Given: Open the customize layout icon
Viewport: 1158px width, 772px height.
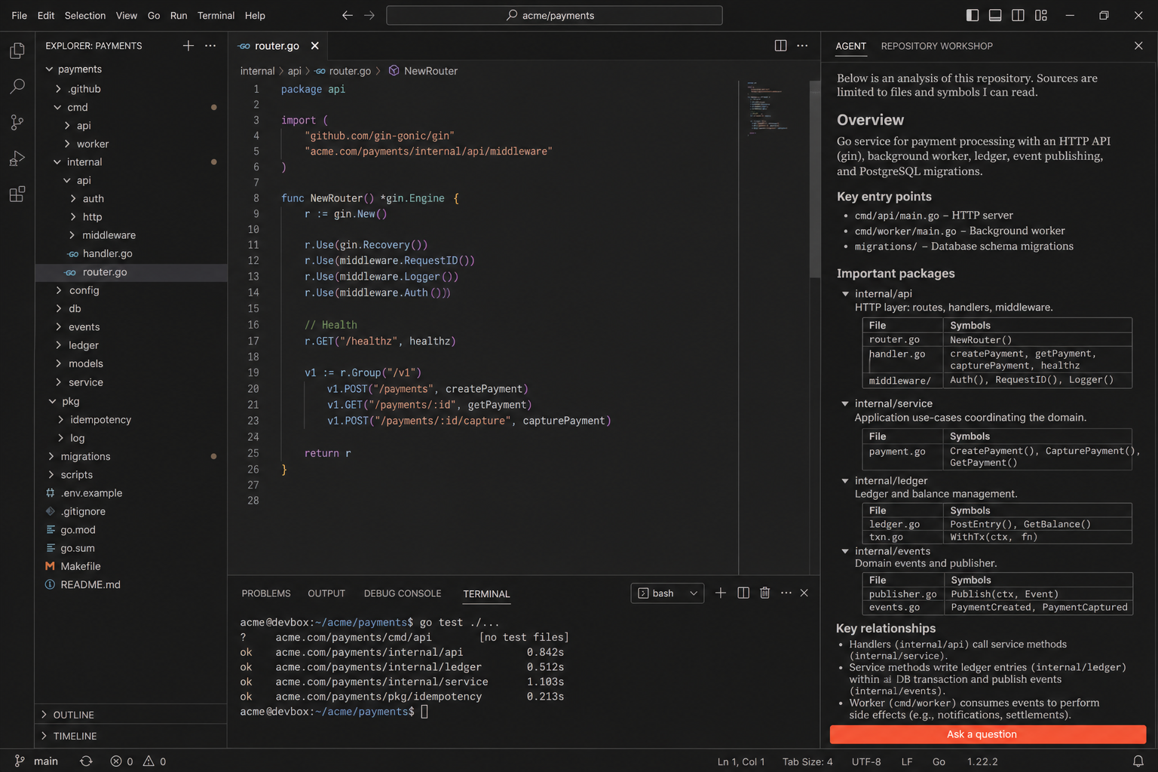Looking at the screenshot, I should [1041, 15].
